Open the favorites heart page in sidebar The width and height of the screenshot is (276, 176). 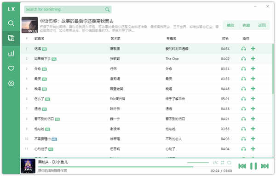[11, 68]
